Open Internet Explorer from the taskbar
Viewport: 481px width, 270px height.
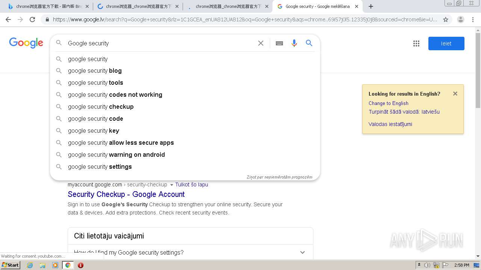point(30,265)
